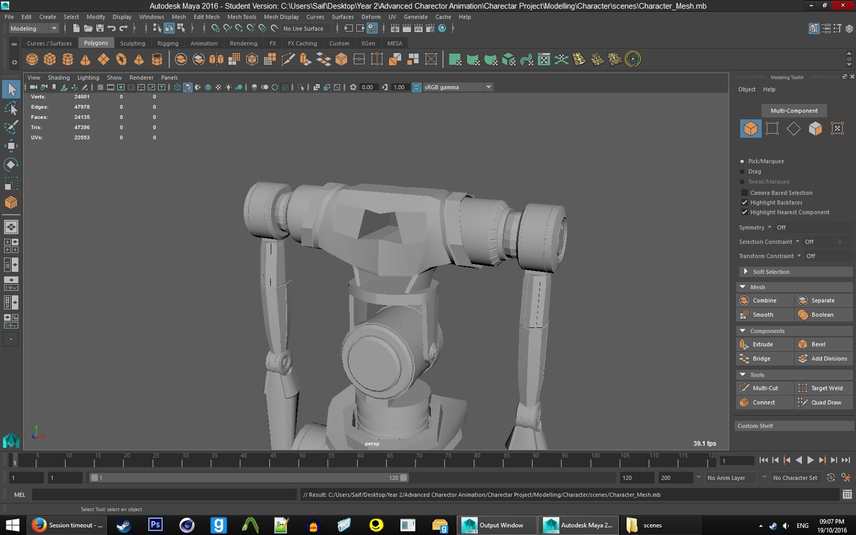Viewport: 856px width, 535px height.
Task: Switch to the Sculpting shelf tab
Action: pos(132,43)
